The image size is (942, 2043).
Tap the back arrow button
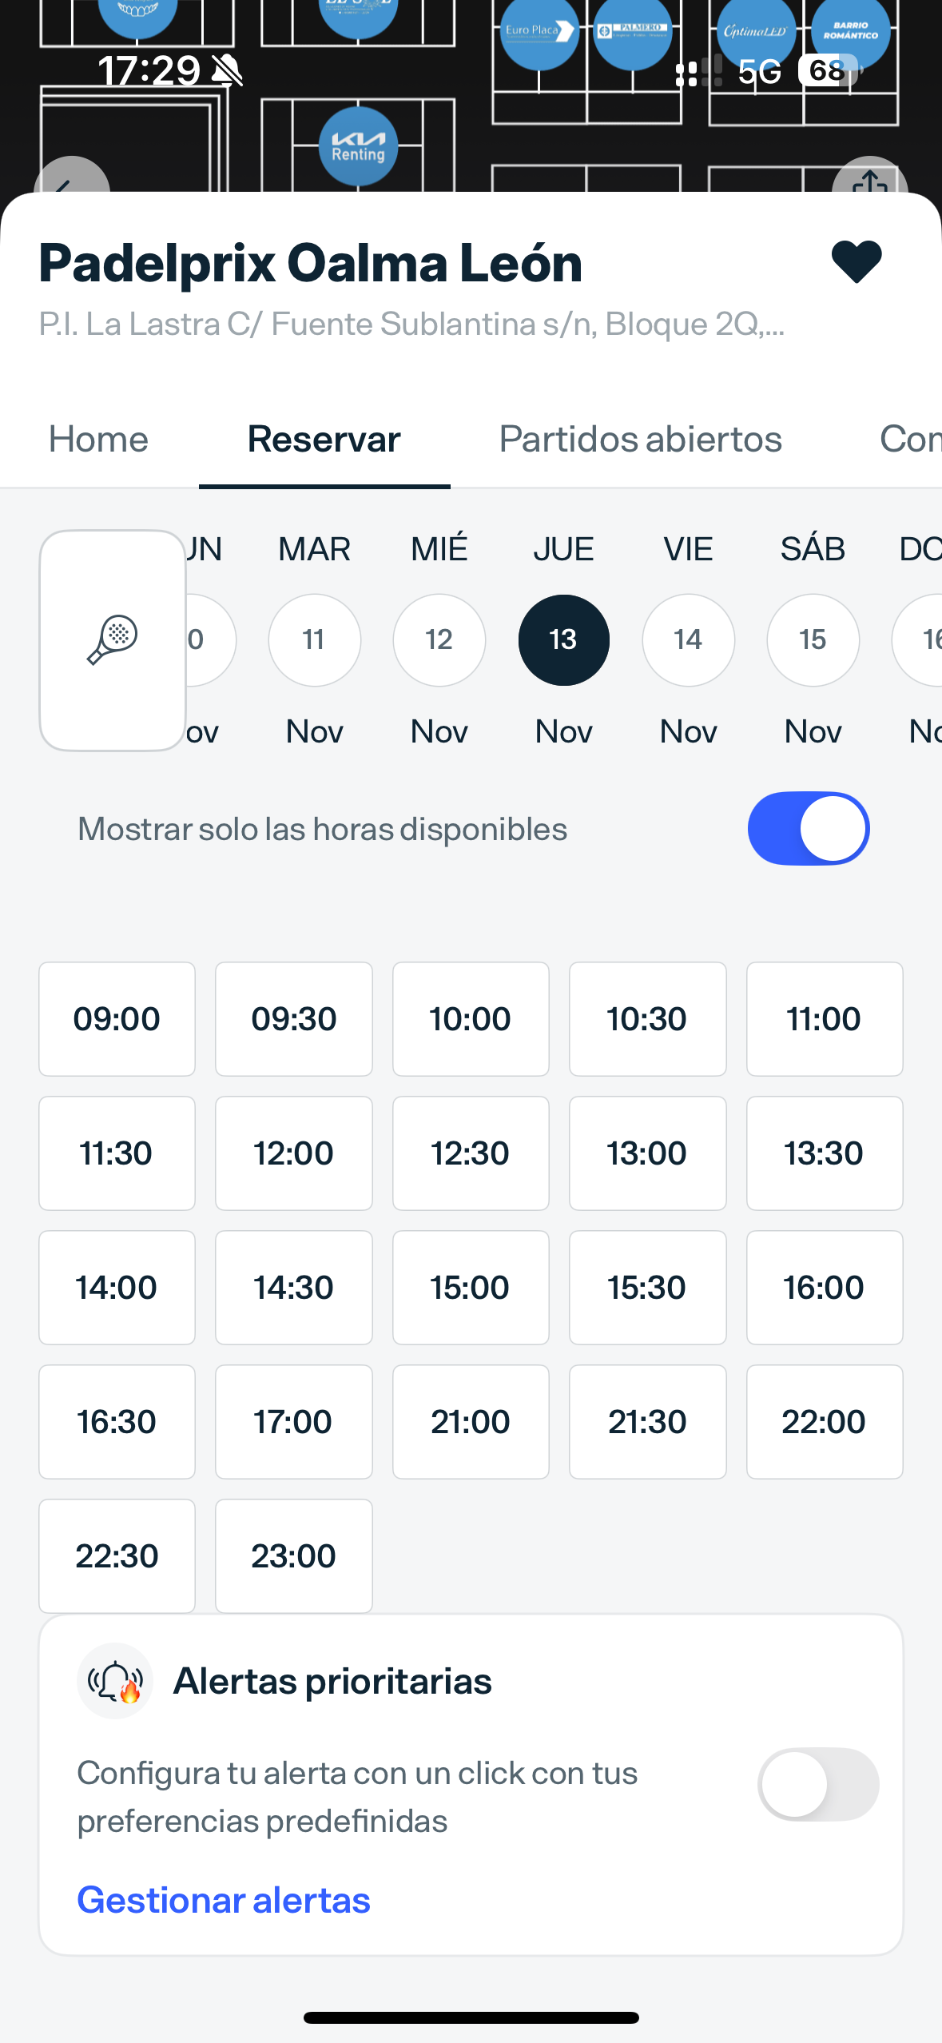click(x=70, y=181)
